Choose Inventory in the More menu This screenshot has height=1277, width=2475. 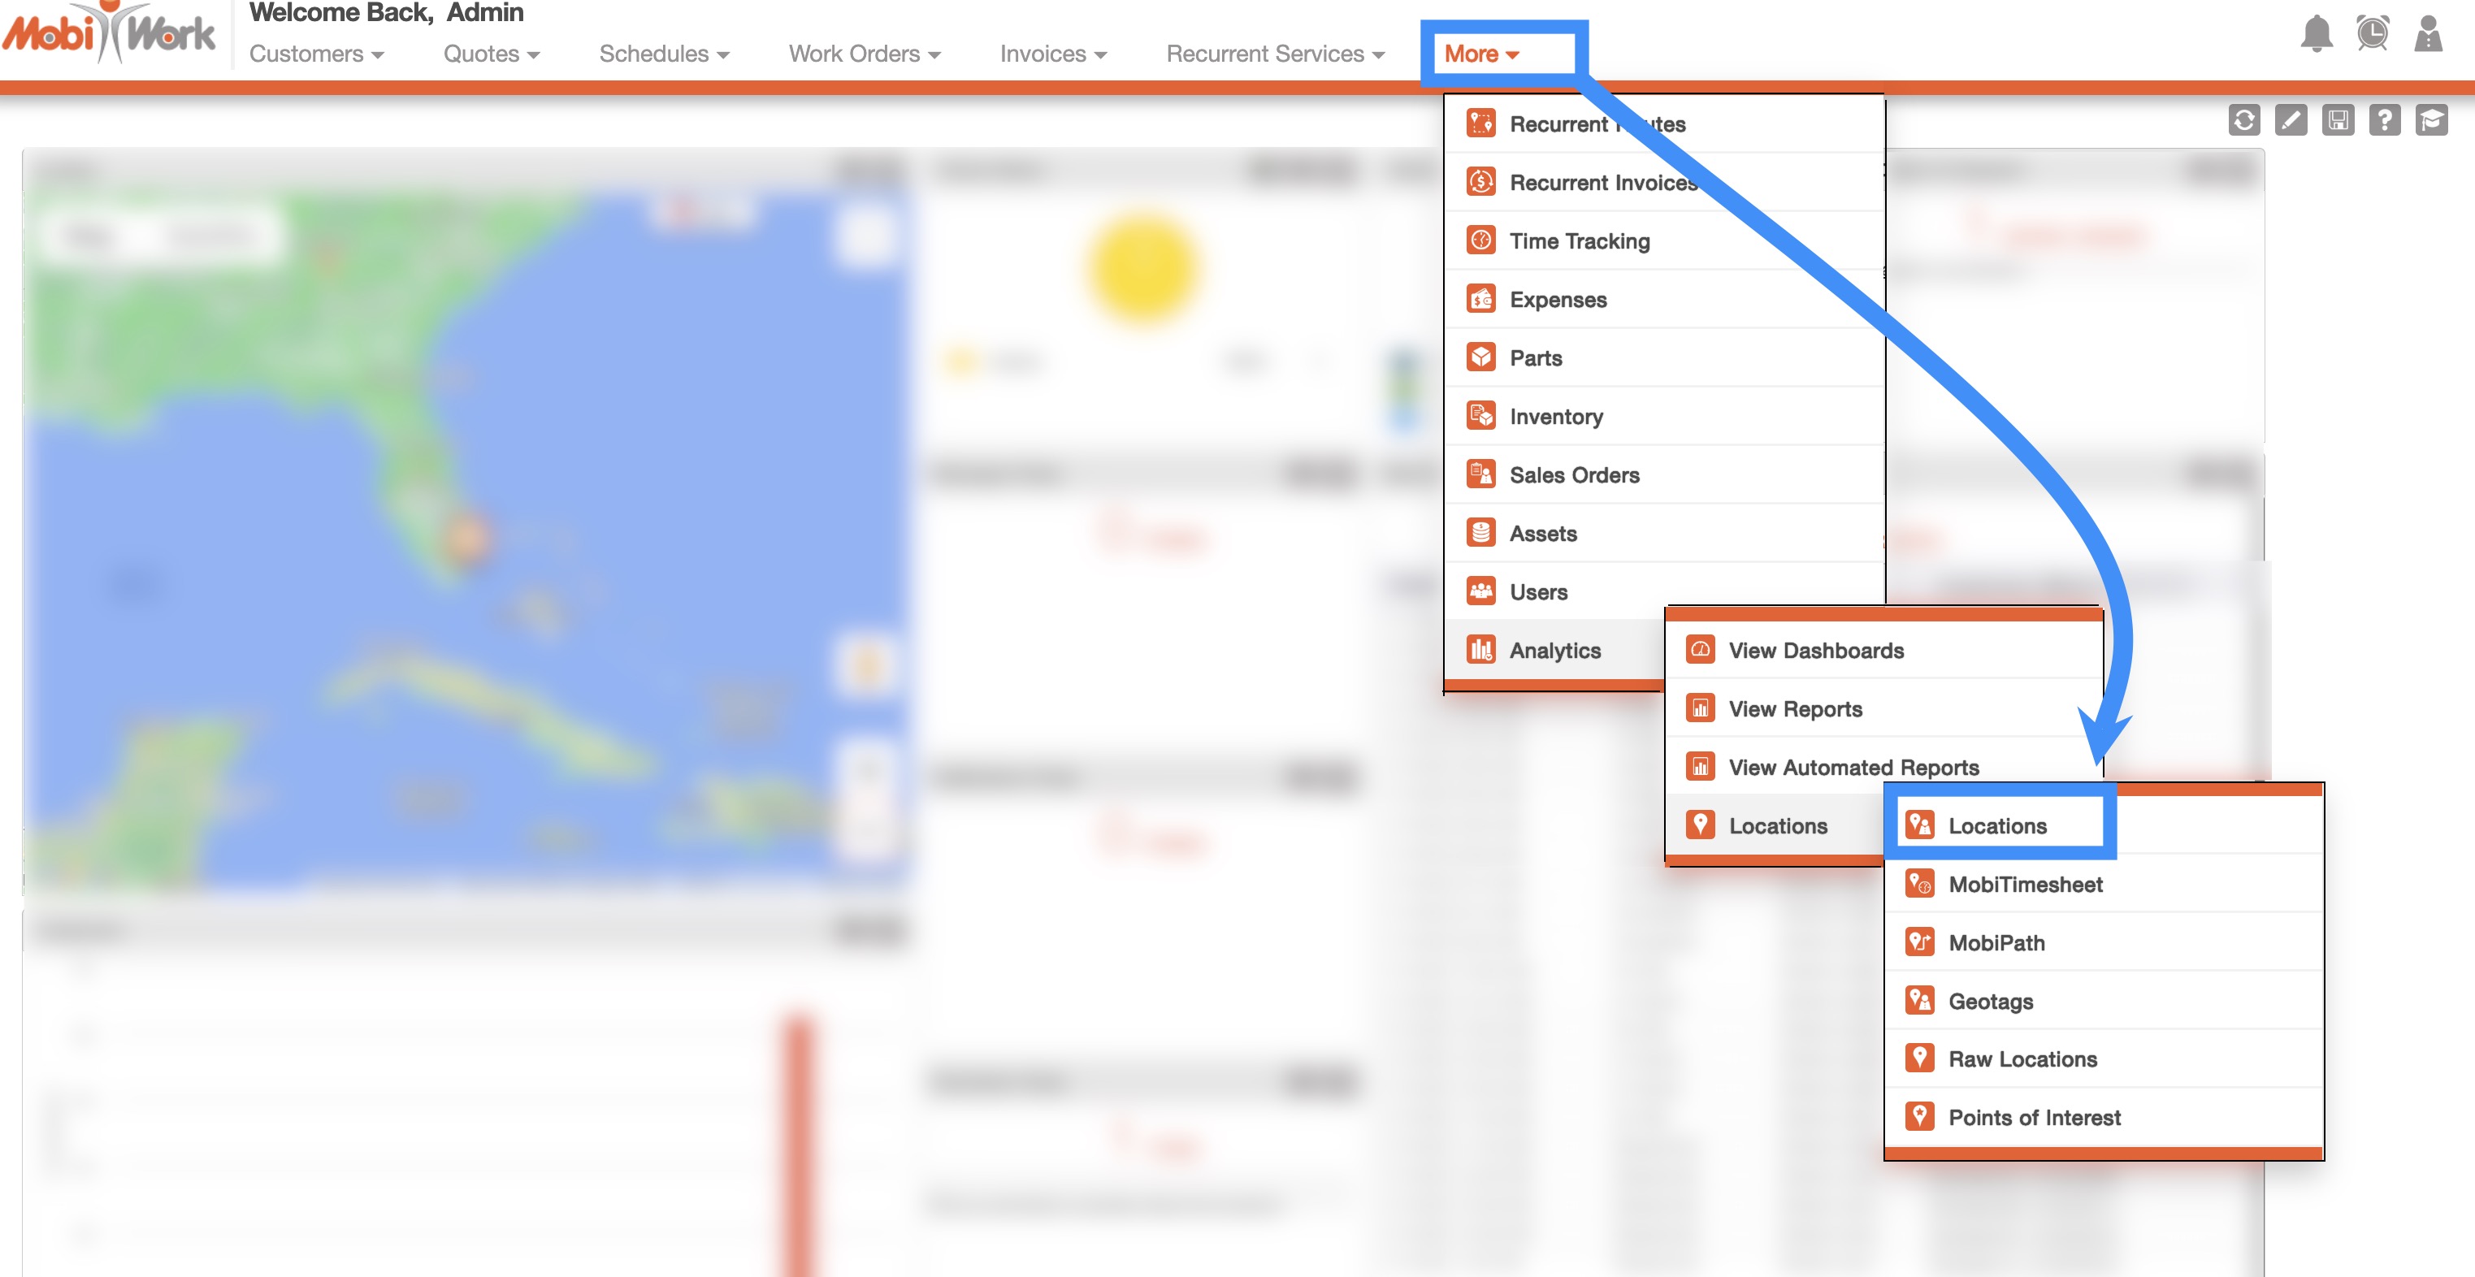point(1555,416)
